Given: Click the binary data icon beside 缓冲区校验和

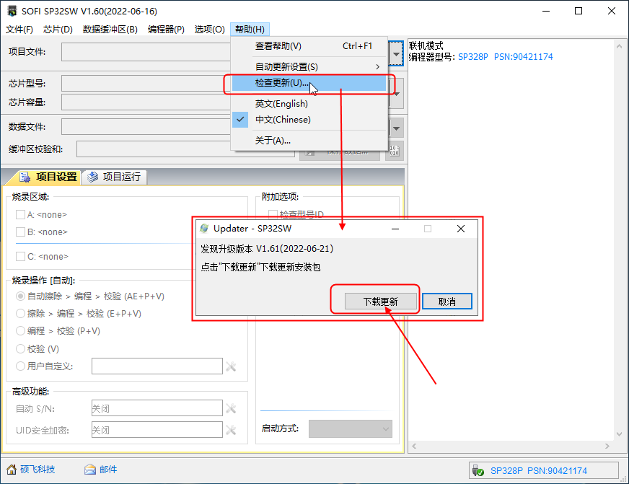Looking at the screenshot, I should (394, 150).
